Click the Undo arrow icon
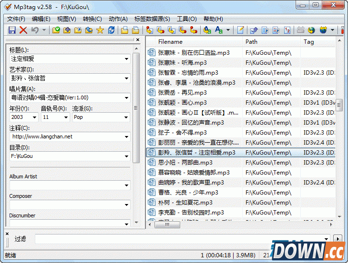The width and height of the screenshot is (348, 263). click(35, 30)
